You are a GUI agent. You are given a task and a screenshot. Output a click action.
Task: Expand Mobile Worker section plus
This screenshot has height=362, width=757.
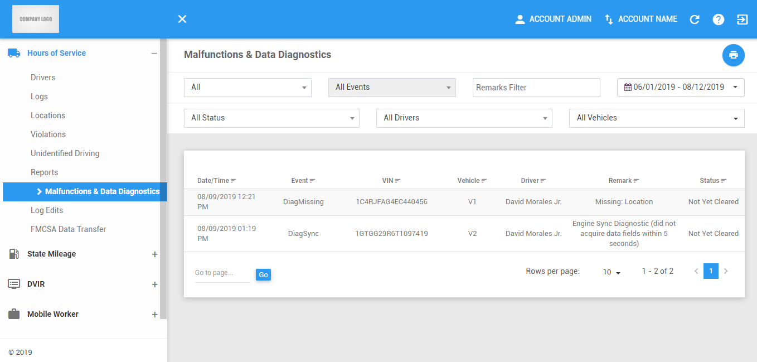[155, 315]
